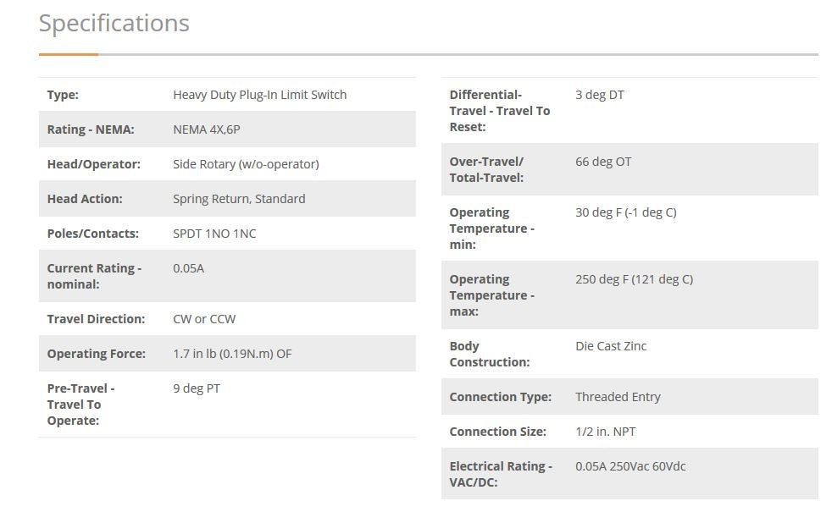Image resolution: width=832 pixels, height=523 pixels.
Task: Select the 'NEMA 4X,6P' rating value
Action: (207, 129)
